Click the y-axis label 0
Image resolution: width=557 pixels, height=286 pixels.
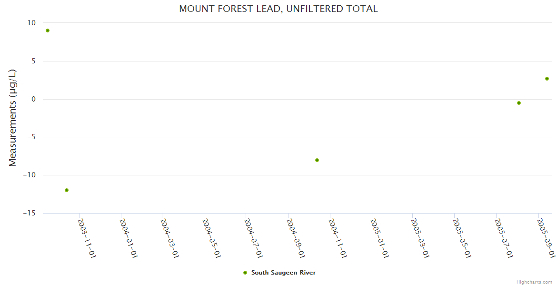pos(33,99)
